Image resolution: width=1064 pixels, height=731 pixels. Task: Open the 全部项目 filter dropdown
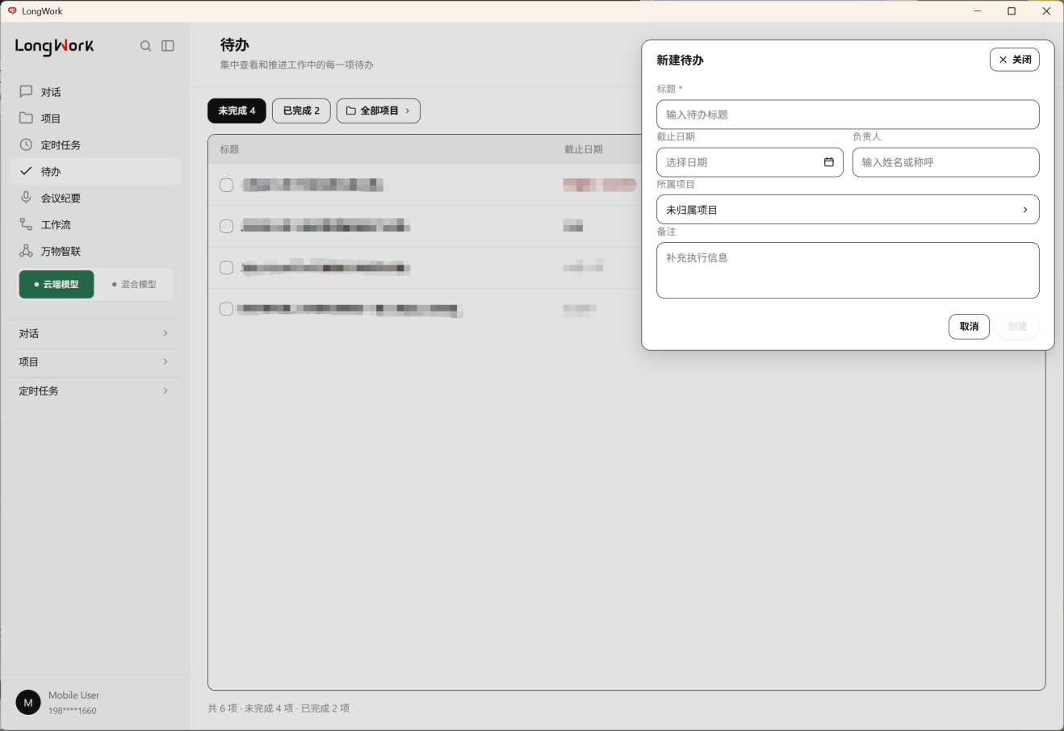point(378,111)
